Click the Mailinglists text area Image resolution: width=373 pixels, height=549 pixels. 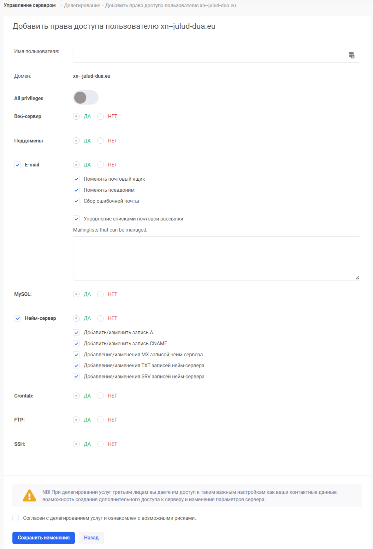point(216,258)
